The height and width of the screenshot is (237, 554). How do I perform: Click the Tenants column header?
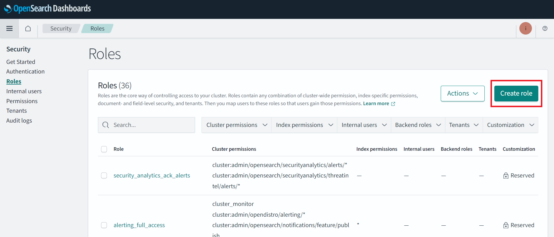coord(487,149)
